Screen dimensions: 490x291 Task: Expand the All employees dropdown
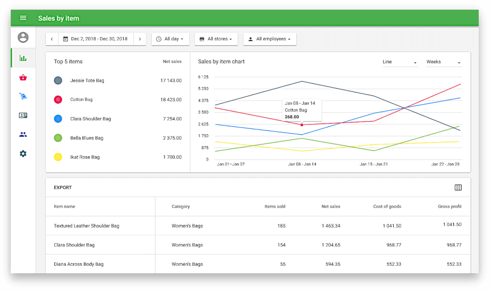(269, 39)
